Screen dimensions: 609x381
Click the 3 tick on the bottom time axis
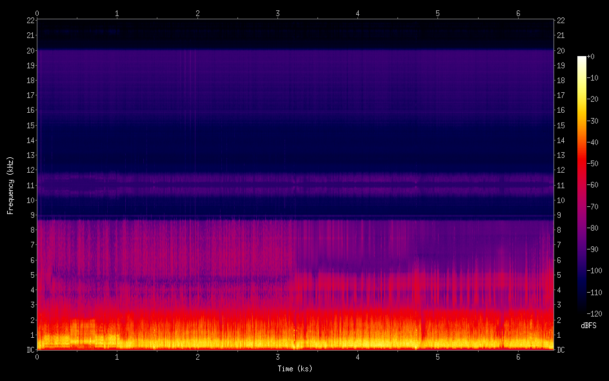[x=277, y=357]
